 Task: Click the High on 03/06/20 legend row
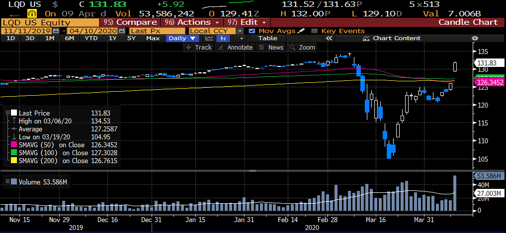(x=65, y=121)
